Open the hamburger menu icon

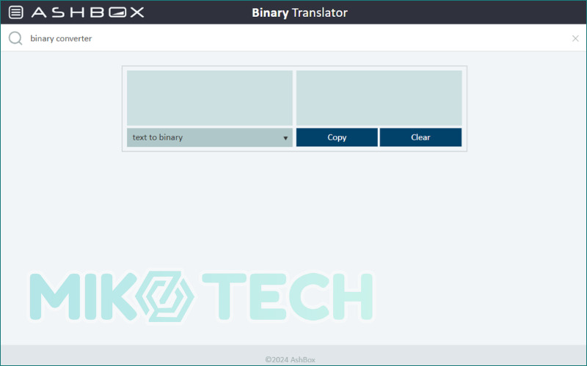(15, 12)
